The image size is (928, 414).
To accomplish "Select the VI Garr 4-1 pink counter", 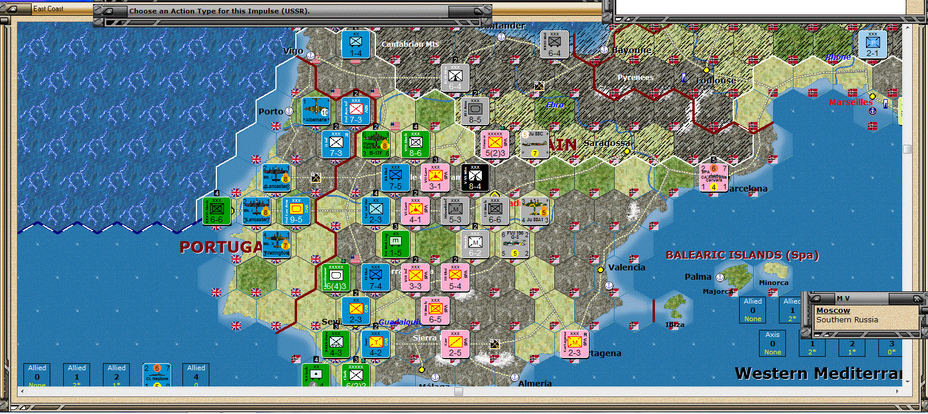I will [415, 211].
